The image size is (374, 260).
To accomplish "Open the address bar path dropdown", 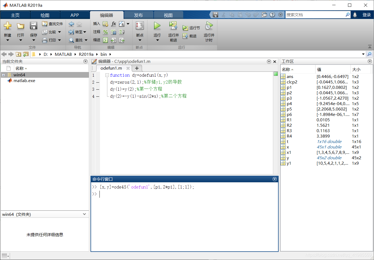I will point(363,54).
